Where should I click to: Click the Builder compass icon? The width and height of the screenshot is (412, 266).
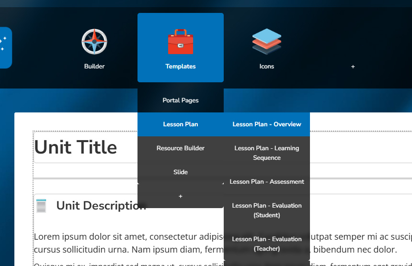[x=94, y=42]
